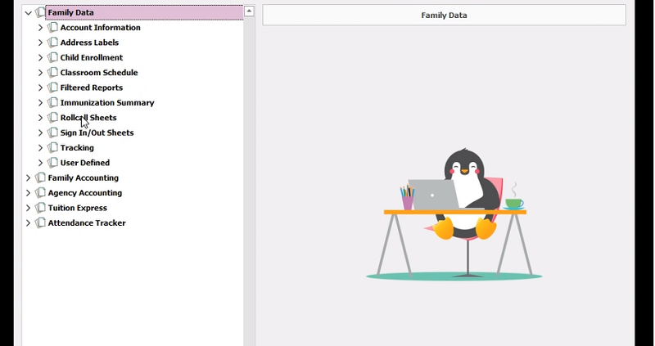Click the Classroom Schedule report icon
This screenshot has height=346, width=655.
[x=53, y=73]
